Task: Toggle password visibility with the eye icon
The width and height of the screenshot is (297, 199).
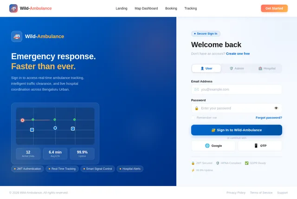Action: click(276, 108)
